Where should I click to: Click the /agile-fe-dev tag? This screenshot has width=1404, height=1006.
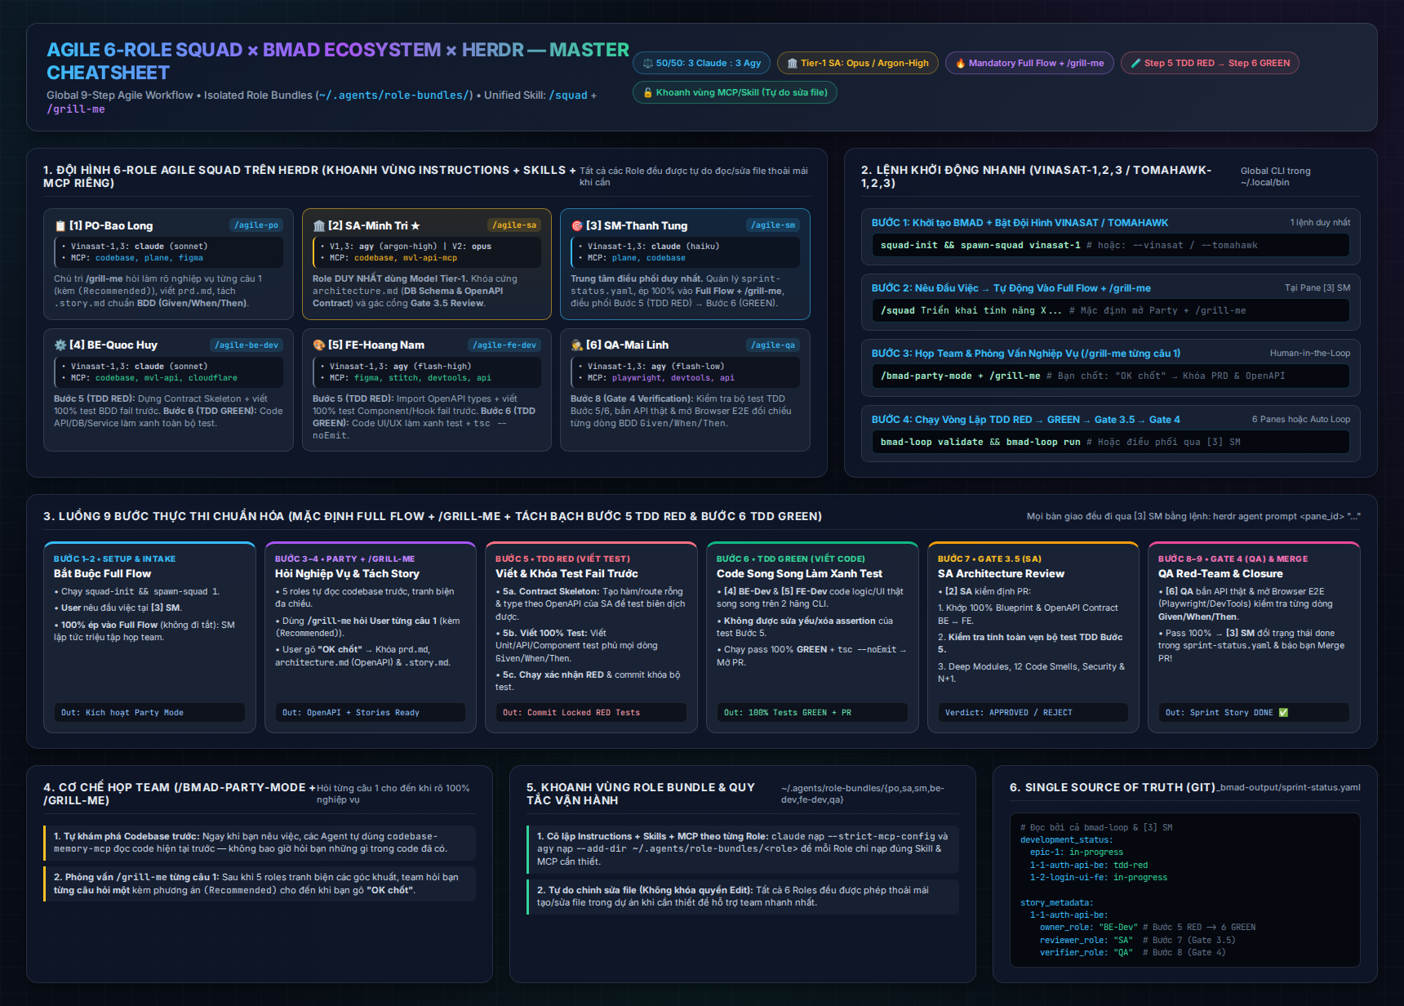coord(504,345)
